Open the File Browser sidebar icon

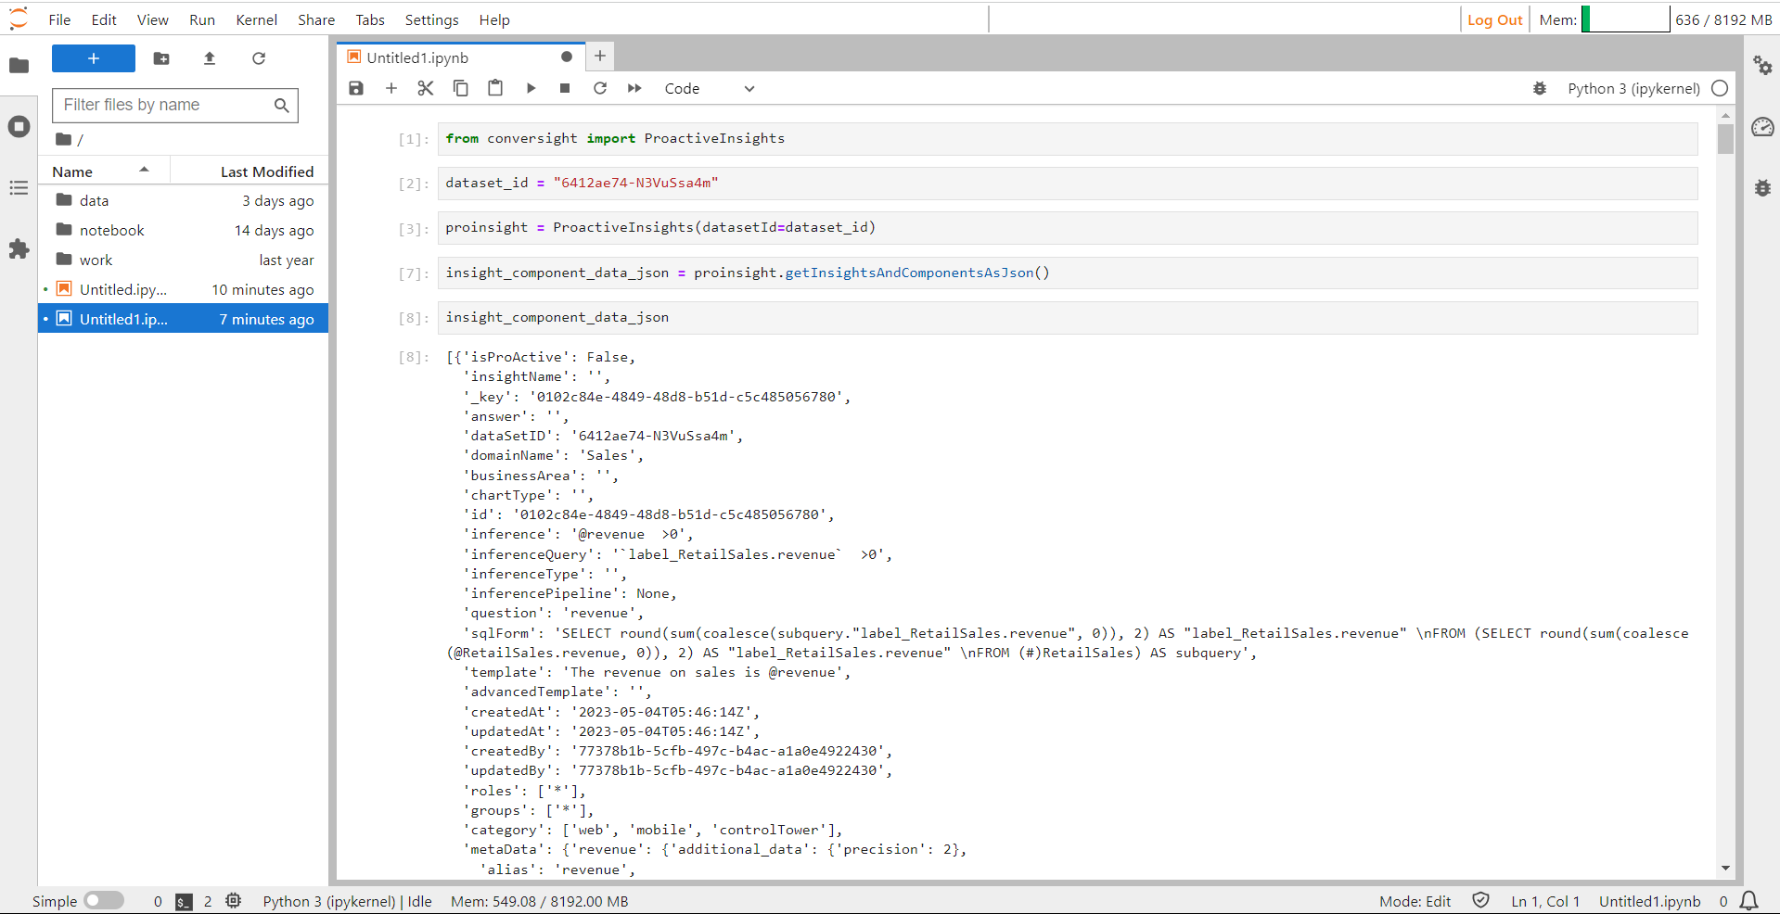[19, 66]
